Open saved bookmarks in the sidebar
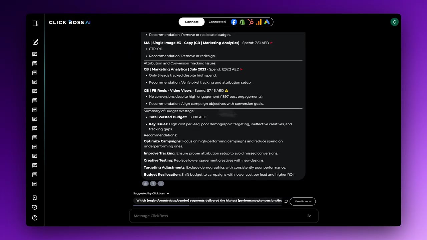 pyautogui.click(x=35, y=198)
